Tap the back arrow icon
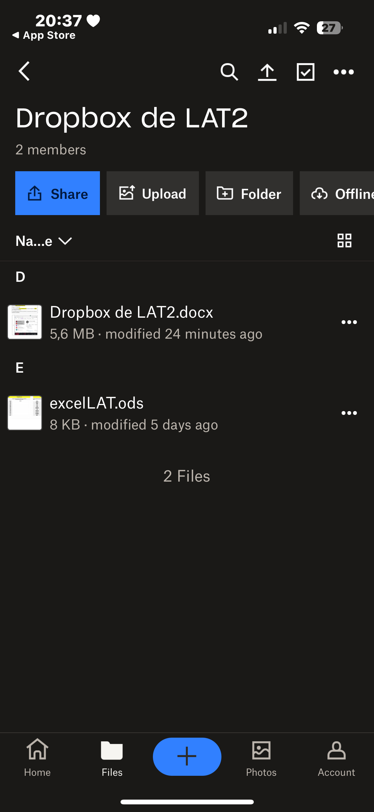 point(24,71)
